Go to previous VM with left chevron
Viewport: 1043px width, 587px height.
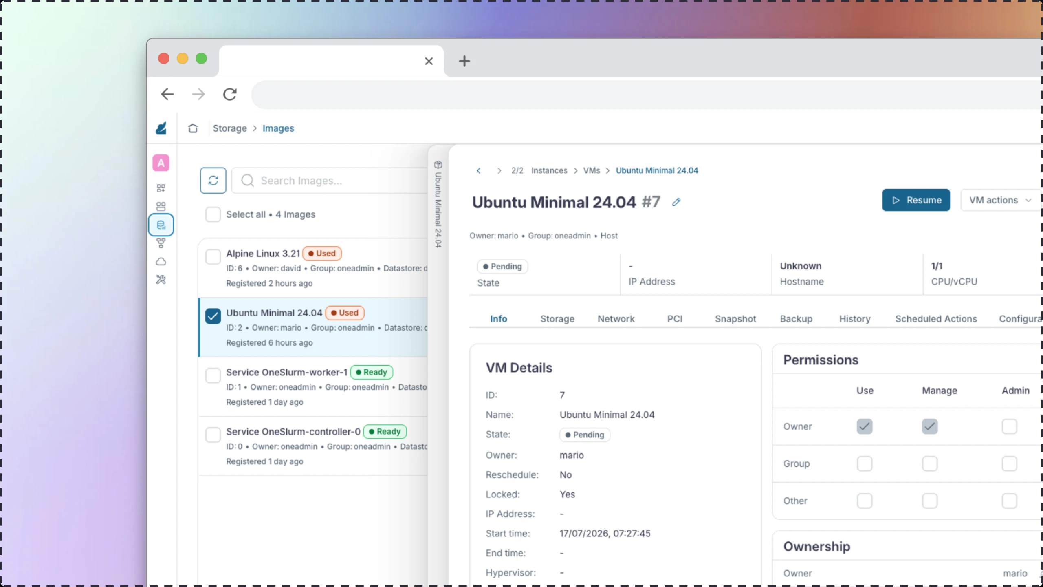point(479,170)
